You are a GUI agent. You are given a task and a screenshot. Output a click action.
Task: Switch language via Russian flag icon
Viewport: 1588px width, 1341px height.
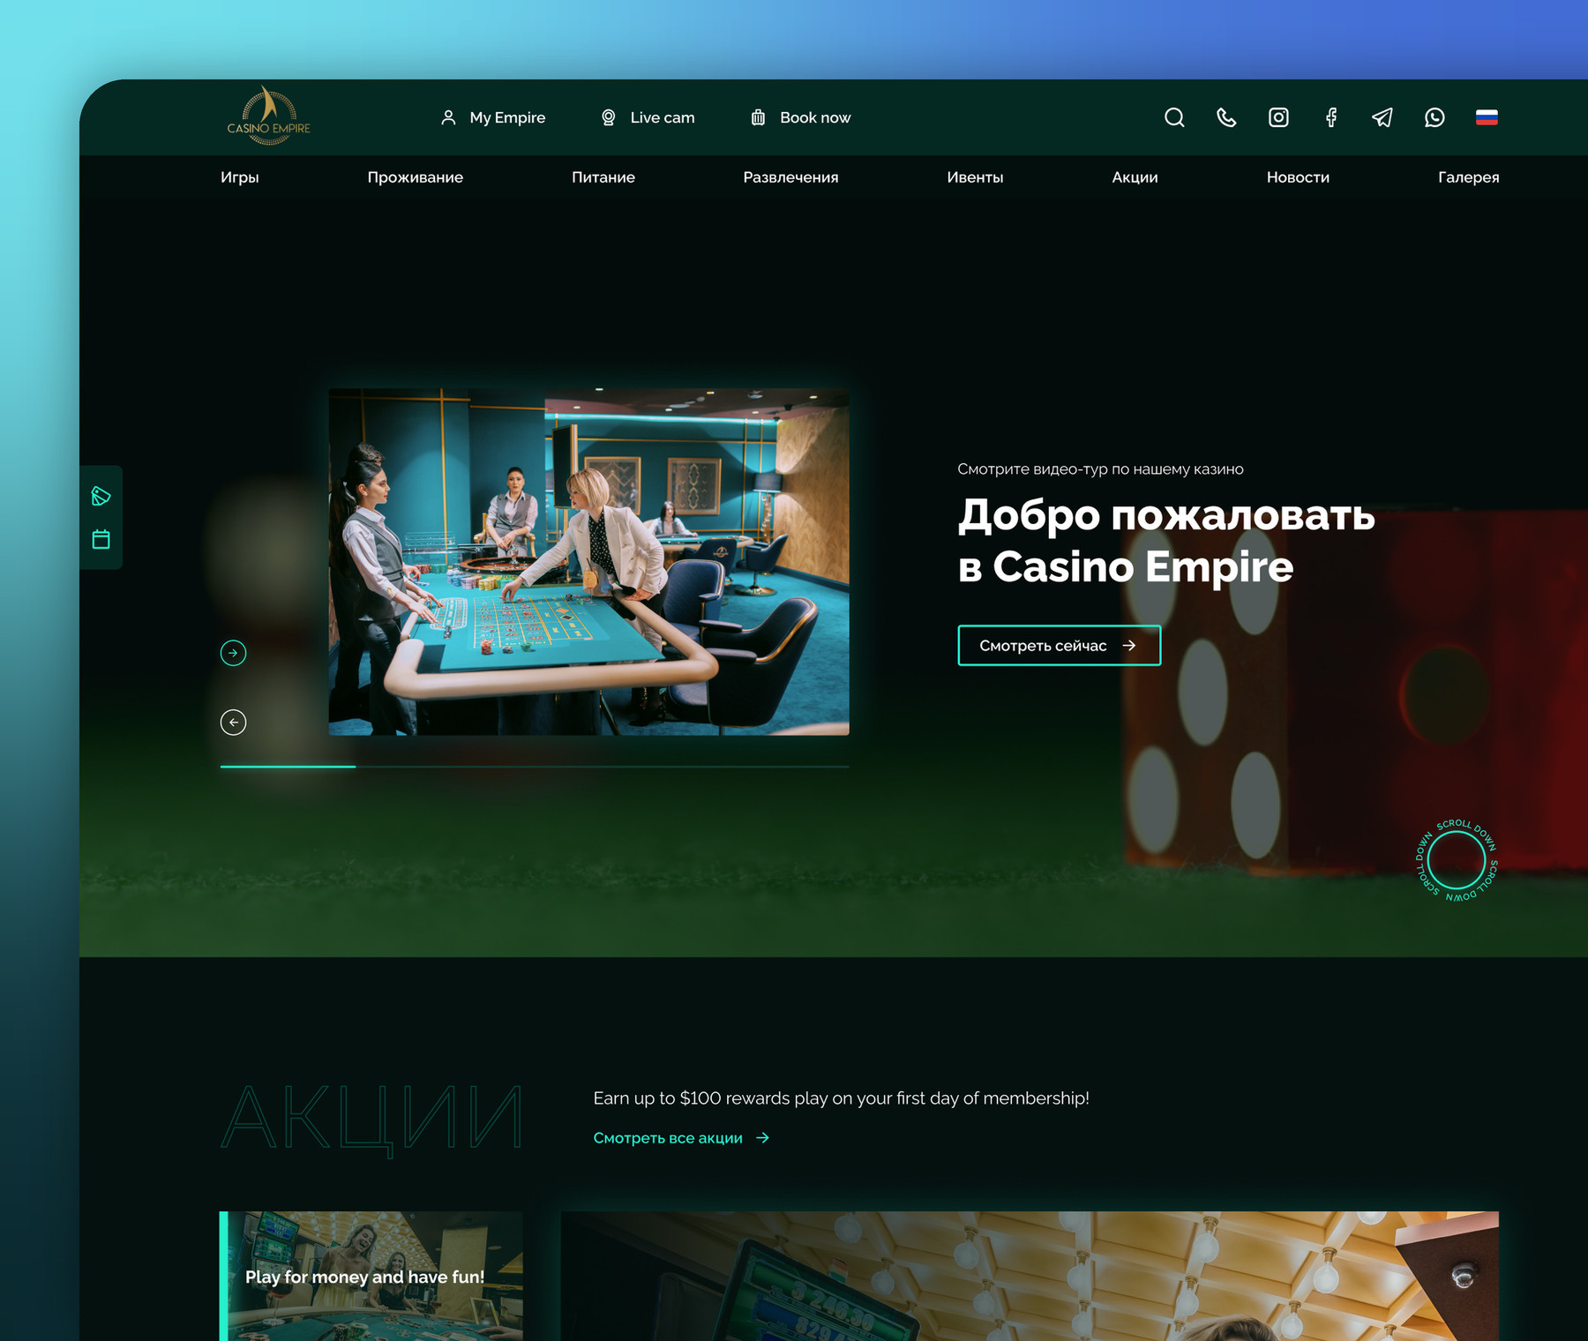point(1487,117)
